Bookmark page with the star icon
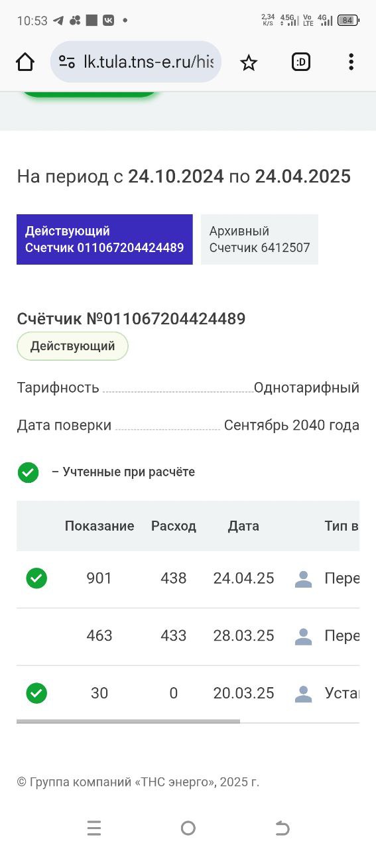The image size is (376, 849). (249, 62)
